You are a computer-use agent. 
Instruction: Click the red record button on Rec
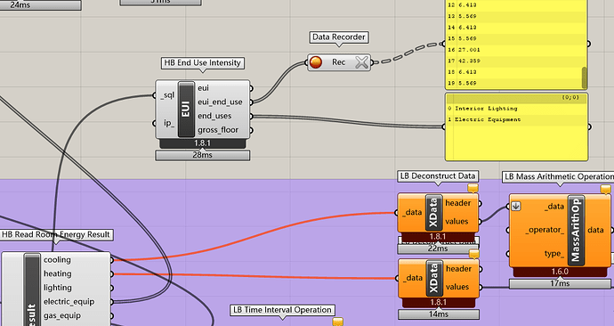tap(316, 62)
